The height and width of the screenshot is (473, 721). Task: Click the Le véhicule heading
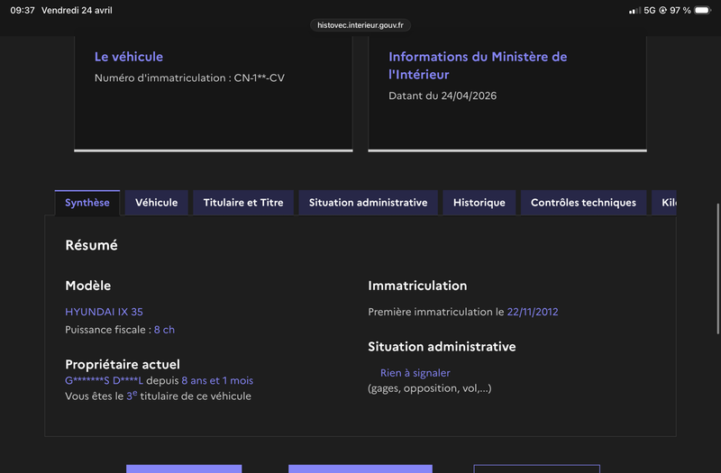tap(129, 57)
